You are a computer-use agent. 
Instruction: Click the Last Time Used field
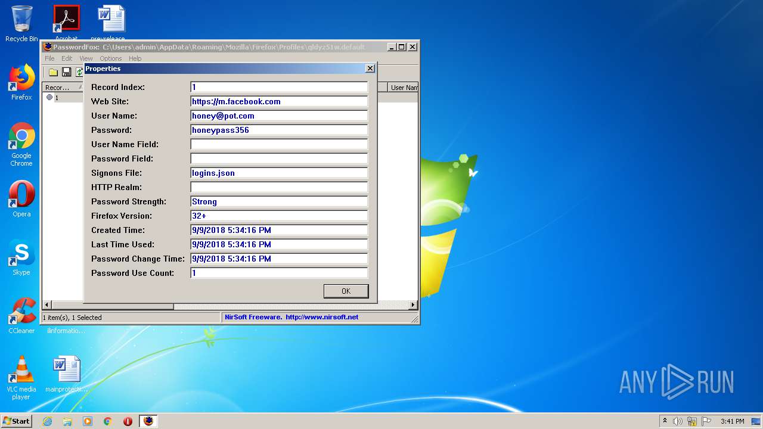click(x=279, y=244)
